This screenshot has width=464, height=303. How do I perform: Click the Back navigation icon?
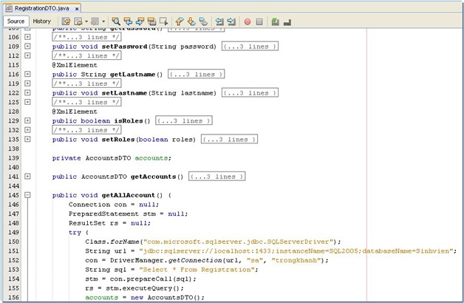pyautogui.click(x=78, y=21)
